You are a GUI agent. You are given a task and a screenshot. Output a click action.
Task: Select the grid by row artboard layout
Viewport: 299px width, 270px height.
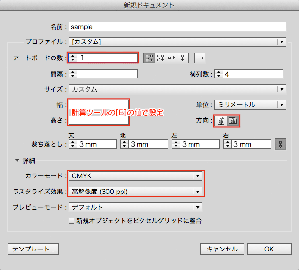point(149,58)
